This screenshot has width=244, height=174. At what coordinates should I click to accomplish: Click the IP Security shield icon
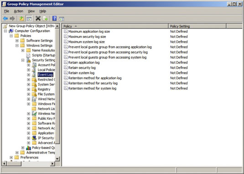[34, 138]
